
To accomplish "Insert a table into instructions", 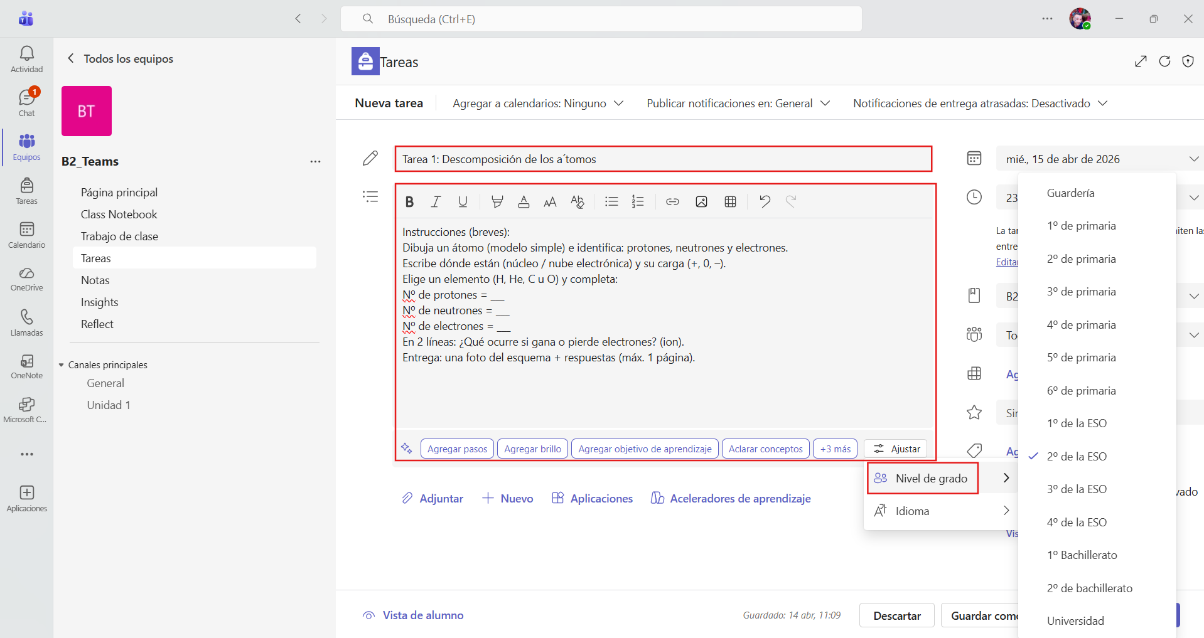I will coord(730,201).
